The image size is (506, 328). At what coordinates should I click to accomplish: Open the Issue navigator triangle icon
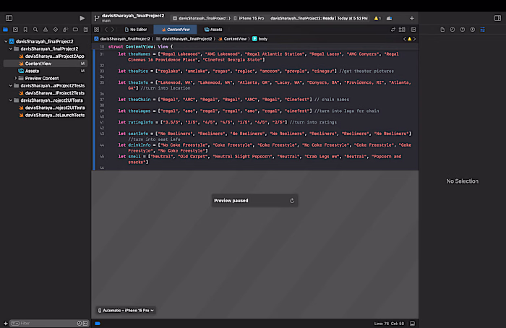45,30
